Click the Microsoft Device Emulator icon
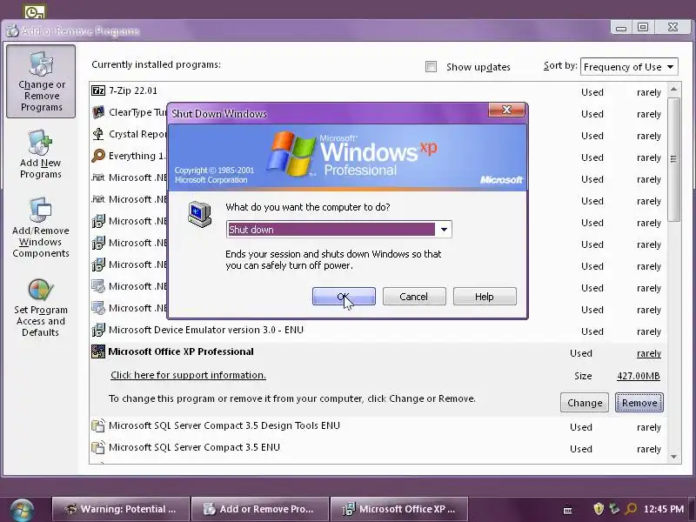This screenshot has width=696, height=522. coord(98,330)
